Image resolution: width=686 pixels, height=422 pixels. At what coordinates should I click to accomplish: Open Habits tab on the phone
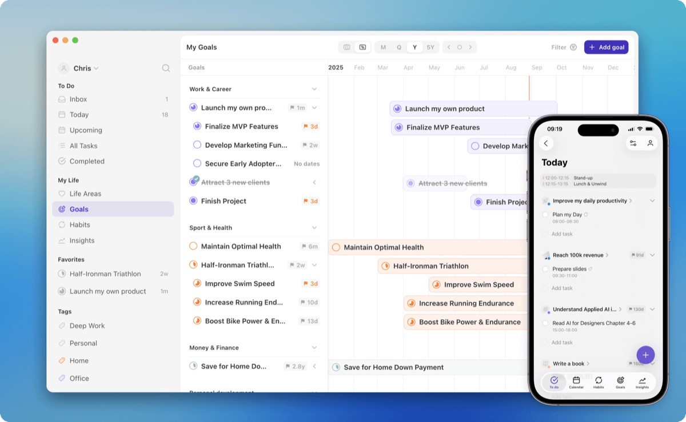coord(599,383)
